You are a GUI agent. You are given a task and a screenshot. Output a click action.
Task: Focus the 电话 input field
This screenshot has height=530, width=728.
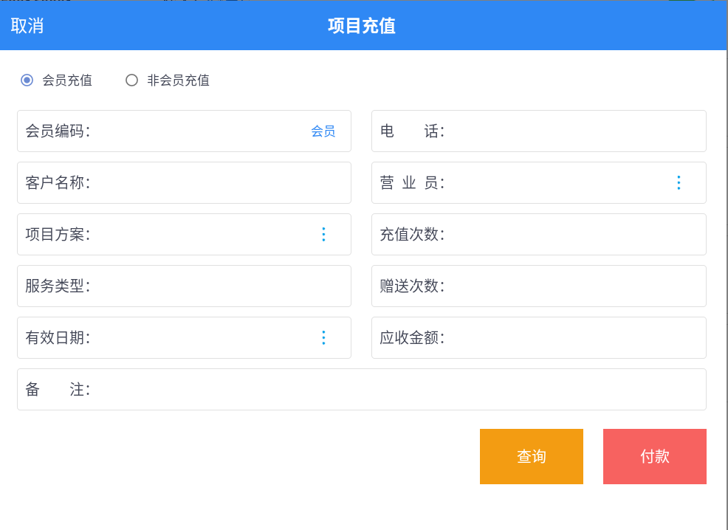[538, 131]
